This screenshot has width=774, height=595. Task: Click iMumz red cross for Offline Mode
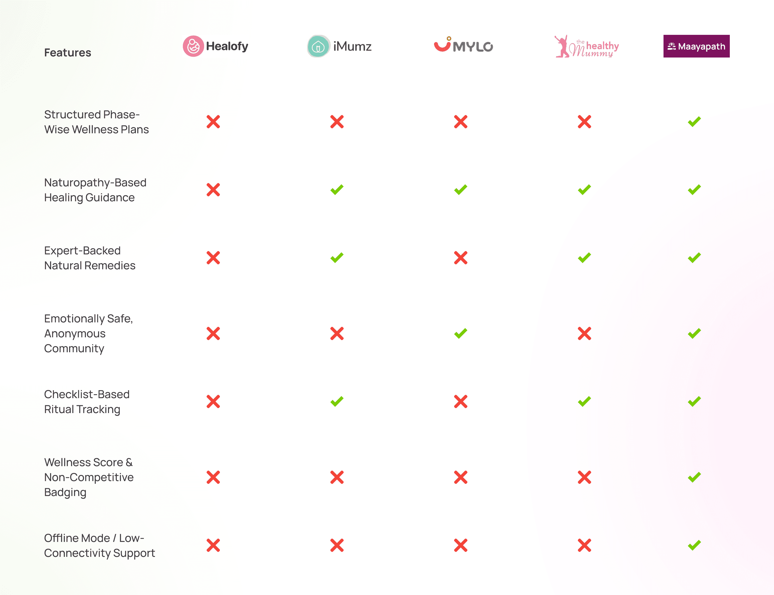click(x=337, y=545)
